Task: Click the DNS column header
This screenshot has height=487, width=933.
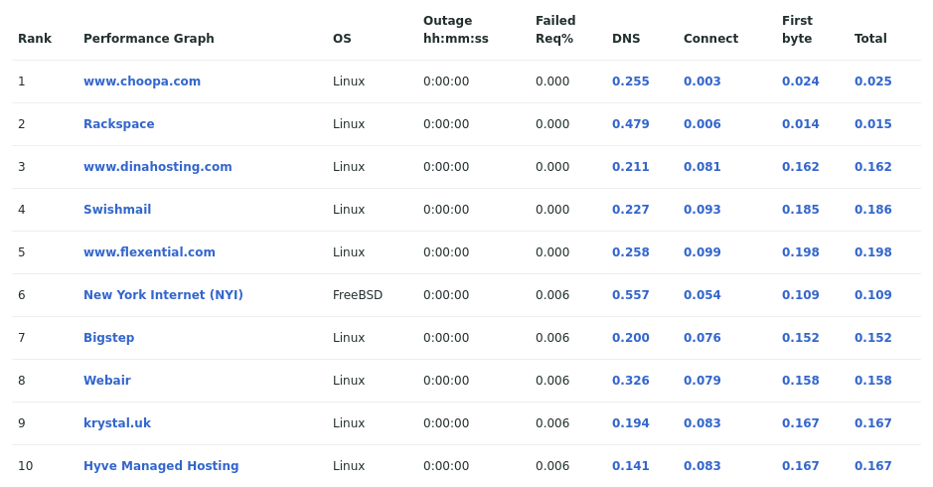Action: 626,39
